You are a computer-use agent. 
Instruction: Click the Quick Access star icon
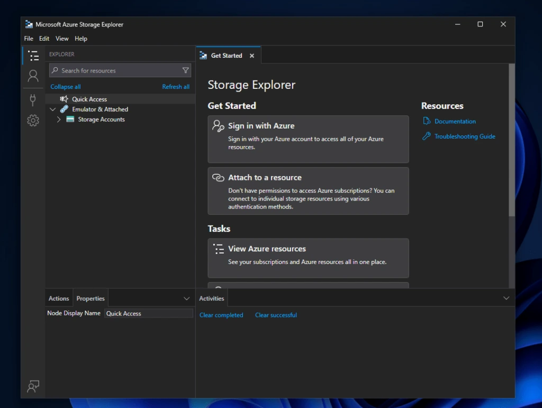(x=64, y=99)
